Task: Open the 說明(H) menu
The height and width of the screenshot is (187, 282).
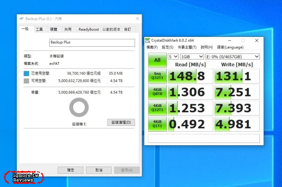Action: pyautogui.click(x=207, y=47)
